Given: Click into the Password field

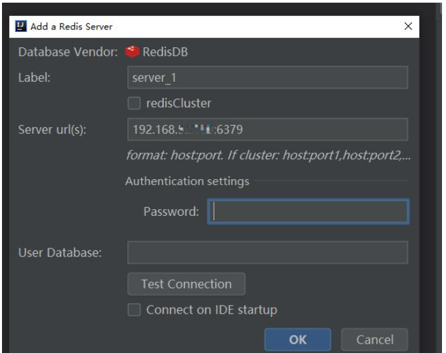Looking at the screenshot, I should pyautogui.click(x=308, y=212).
